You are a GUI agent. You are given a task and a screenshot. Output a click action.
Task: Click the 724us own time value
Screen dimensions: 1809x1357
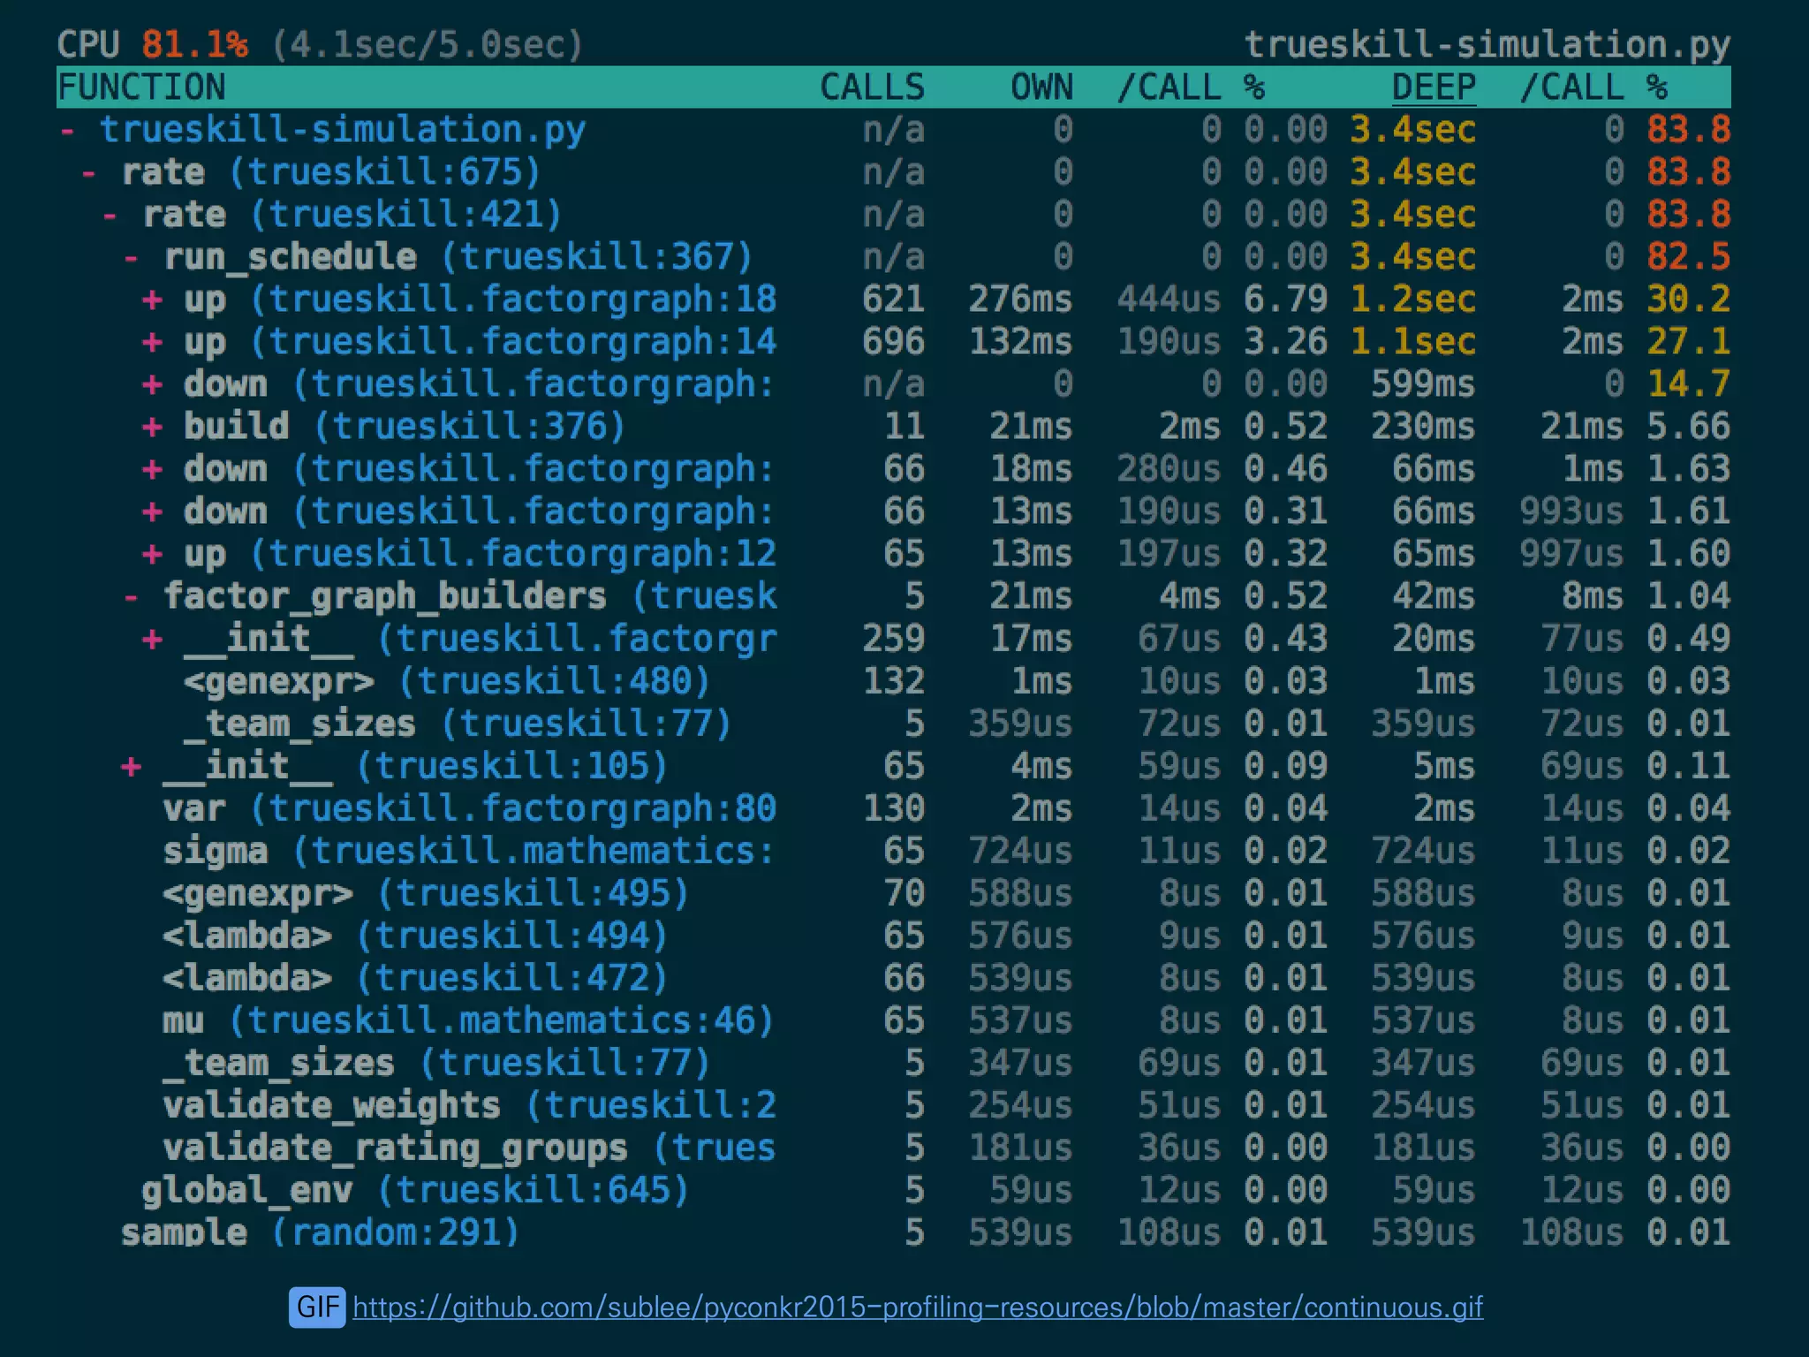click(x=1020, y=852)
